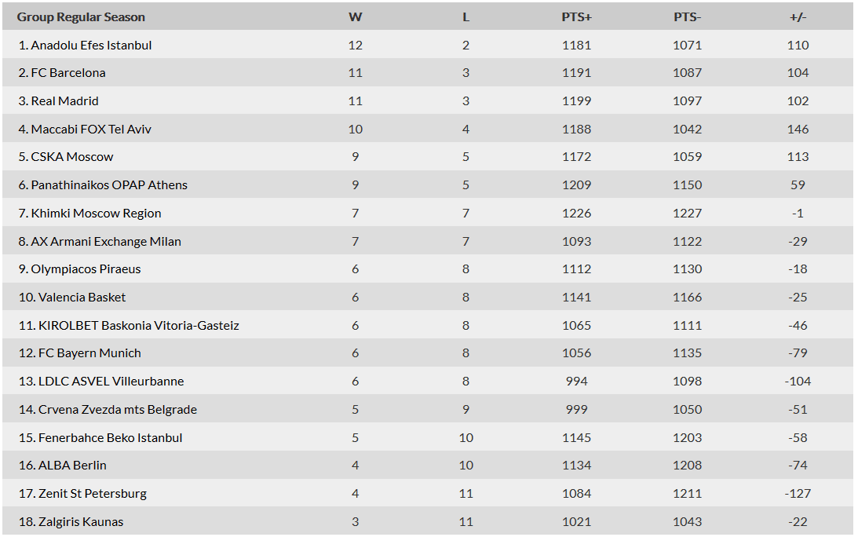Click LDLC ASVEL Villeurbanne team
858x537 pixels.
[101, 382]
